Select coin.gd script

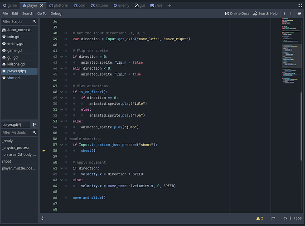pos(19,37)
